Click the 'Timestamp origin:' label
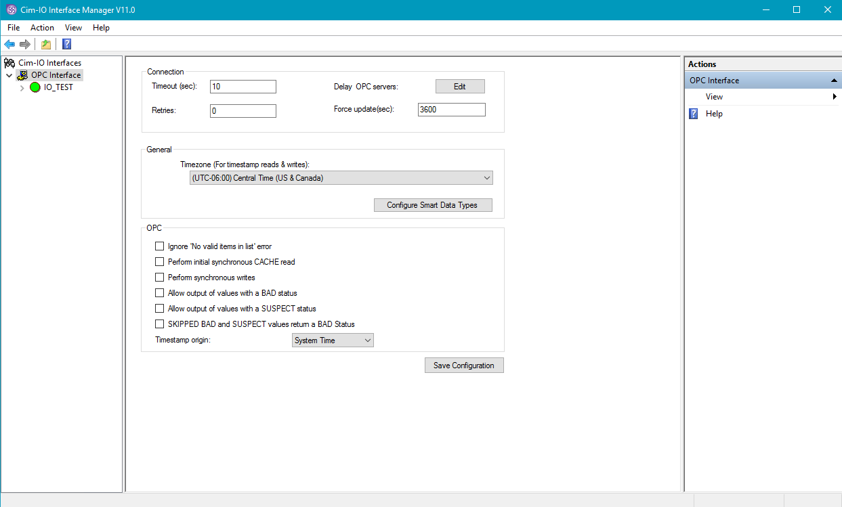Viewport: 842px width, 507px height. click(x=183, y=340)
